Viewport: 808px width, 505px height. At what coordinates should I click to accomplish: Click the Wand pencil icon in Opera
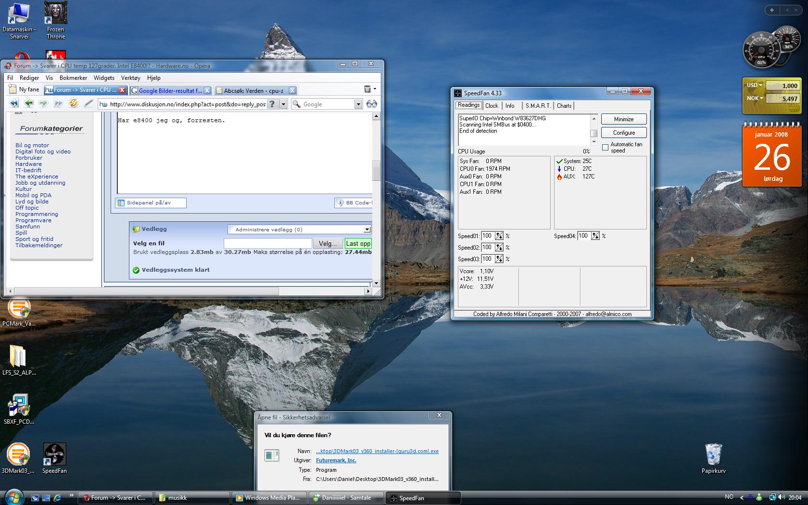(88, 103)
